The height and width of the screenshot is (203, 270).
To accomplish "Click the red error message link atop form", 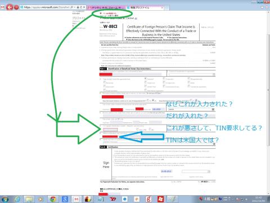I will pyautogui.click(x=110, y=14).
